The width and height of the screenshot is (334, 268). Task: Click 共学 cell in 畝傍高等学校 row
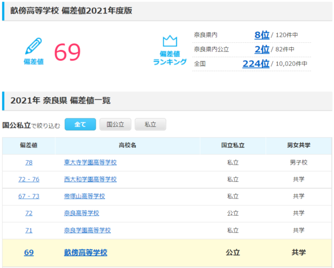pos(298,252)
